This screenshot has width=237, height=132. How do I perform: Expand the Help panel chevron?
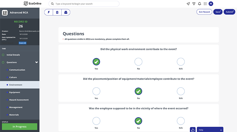click(x=221, y=130)
